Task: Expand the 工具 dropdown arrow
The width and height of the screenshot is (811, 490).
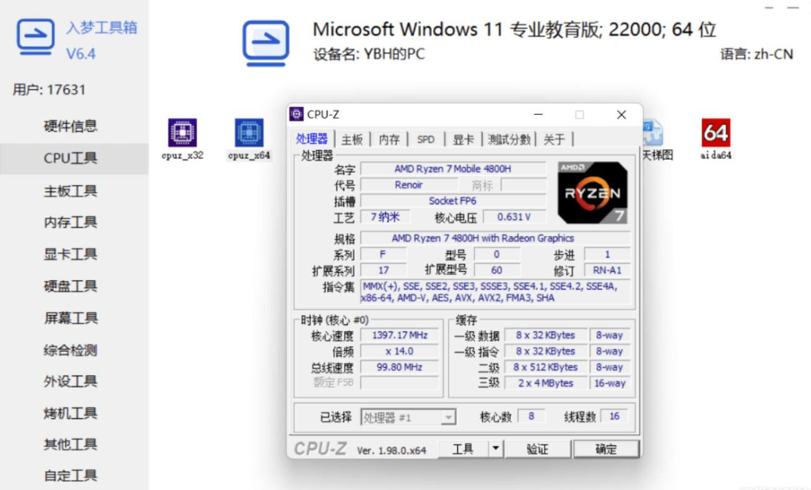Action: click(496, 449)
